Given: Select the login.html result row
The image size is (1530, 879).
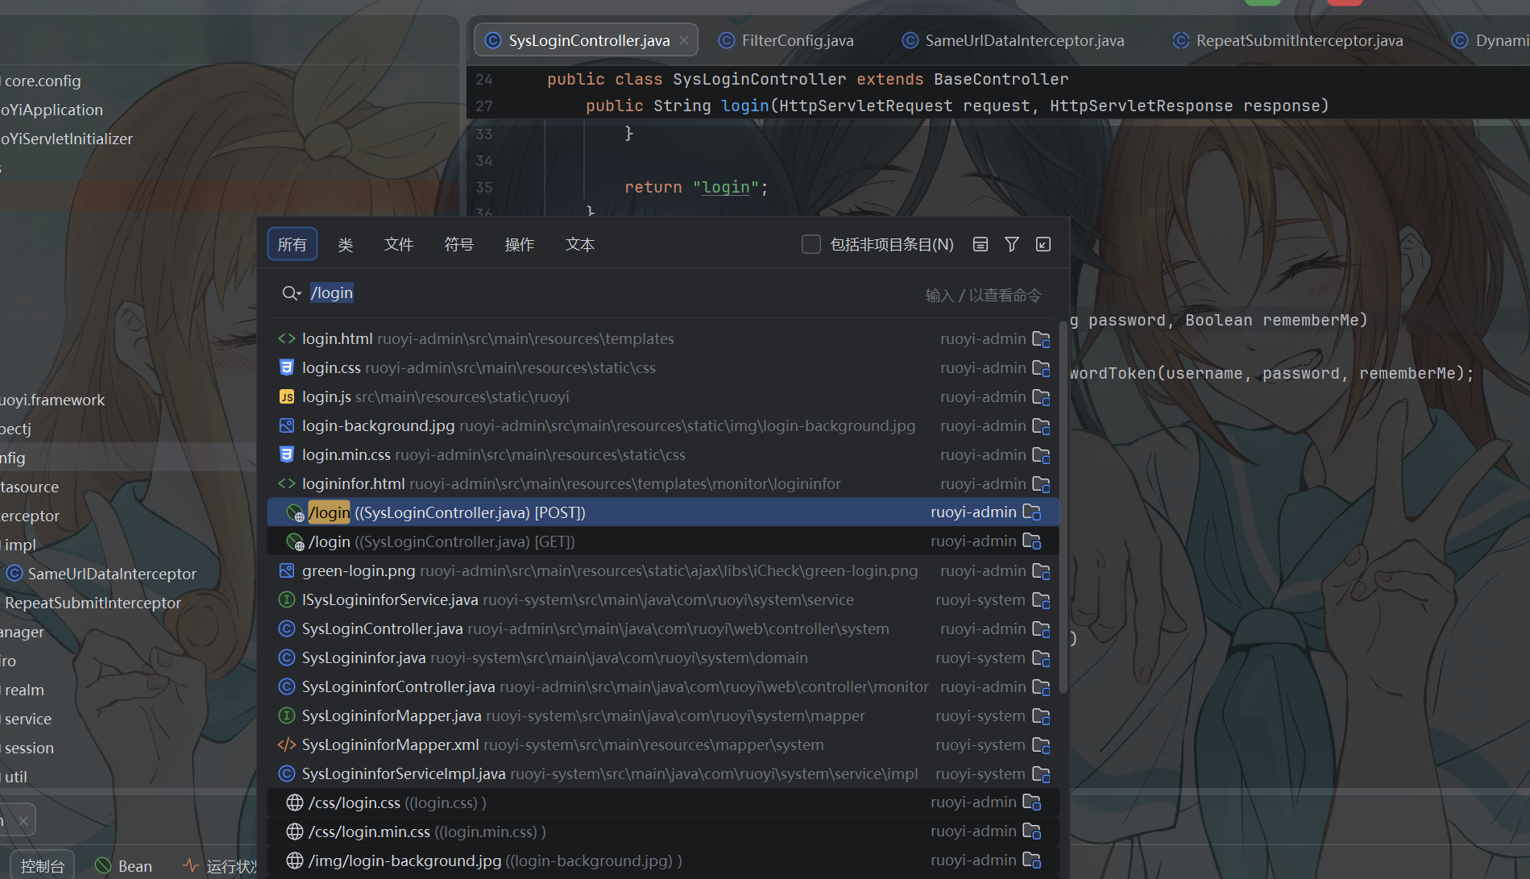Looking at the screenshot, I should [x=662, y=339].
